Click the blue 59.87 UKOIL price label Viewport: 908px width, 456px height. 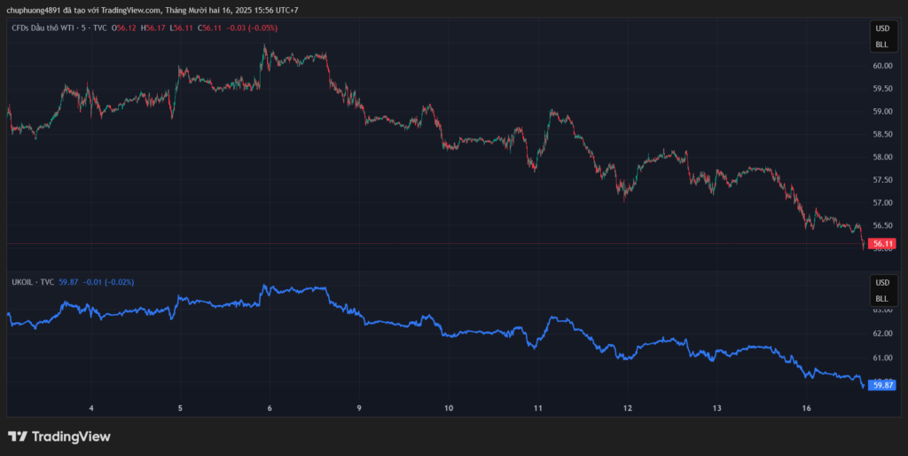click(882, 385)
